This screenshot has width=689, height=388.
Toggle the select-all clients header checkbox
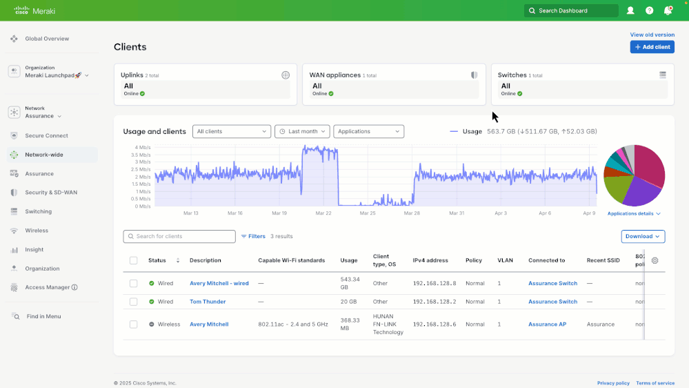(134, 260)
